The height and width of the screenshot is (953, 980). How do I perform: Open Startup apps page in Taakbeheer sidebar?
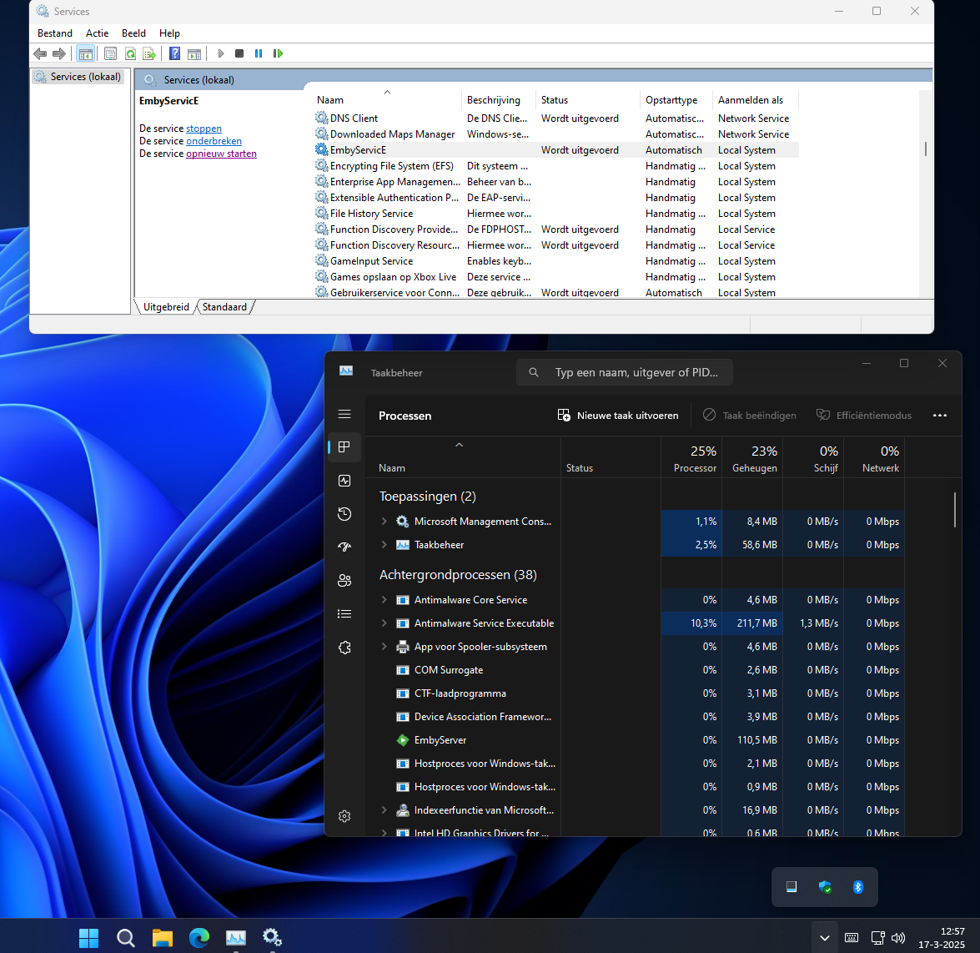[344, 547]
